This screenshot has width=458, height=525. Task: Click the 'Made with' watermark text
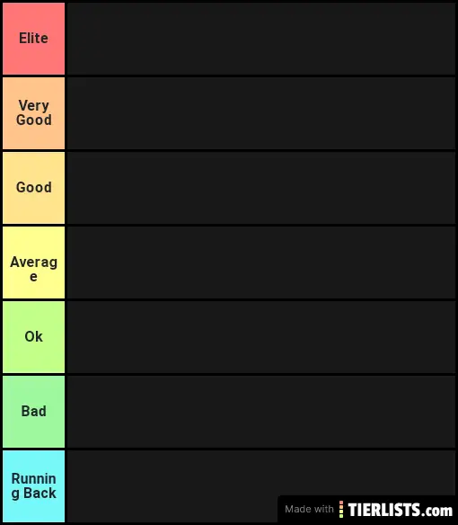click(309, 509)
